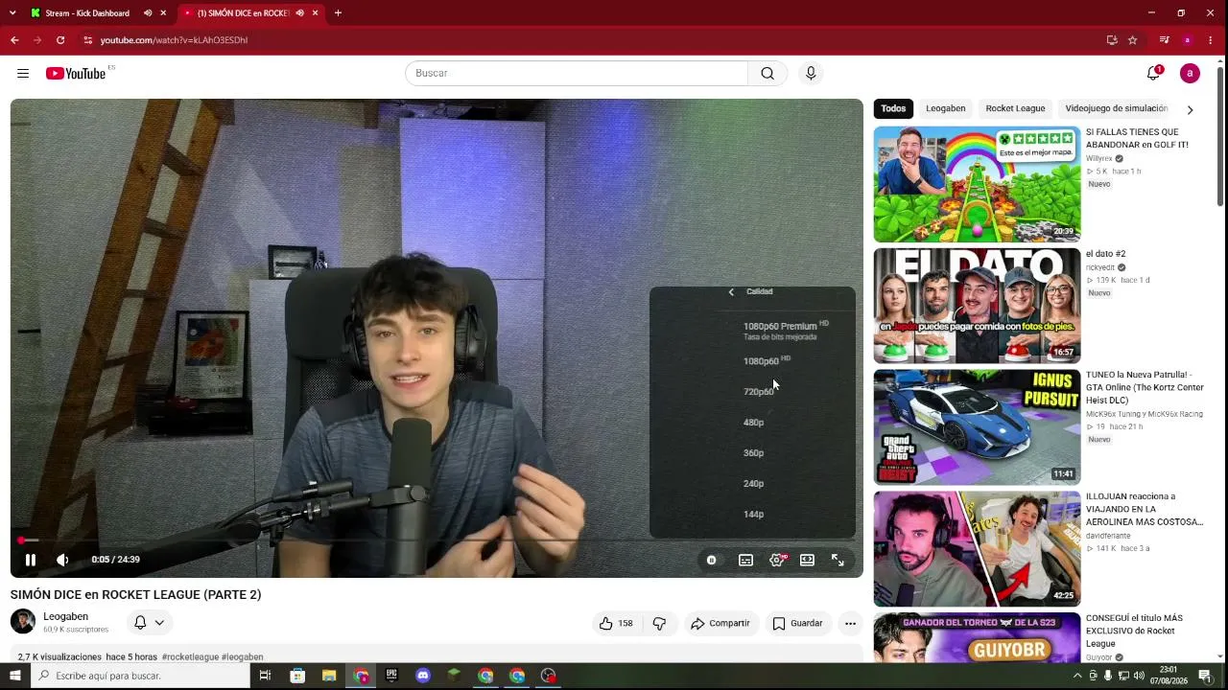
Task: Open the video title 'el dato #2'
Action: point(1105,254)
